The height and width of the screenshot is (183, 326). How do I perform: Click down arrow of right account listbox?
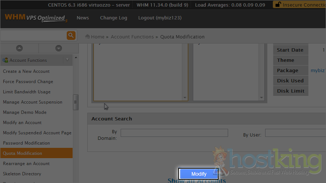pos(261,98)
